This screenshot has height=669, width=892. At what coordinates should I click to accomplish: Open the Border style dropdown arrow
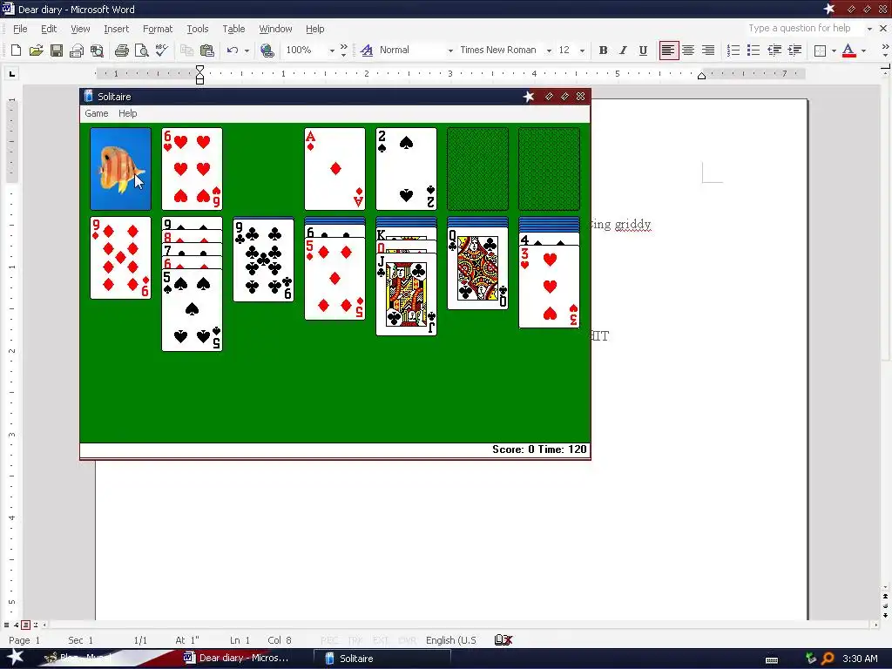click(834, 51)
